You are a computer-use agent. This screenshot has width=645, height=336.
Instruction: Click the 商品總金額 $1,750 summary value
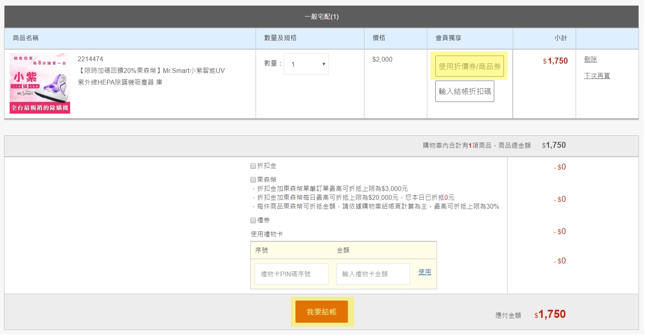click(x=554, y=145)
